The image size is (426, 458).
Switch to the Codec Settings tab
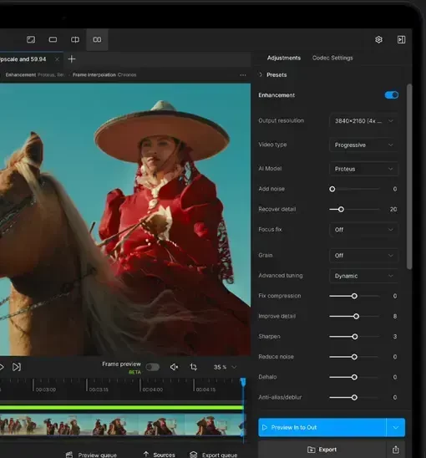332,58
